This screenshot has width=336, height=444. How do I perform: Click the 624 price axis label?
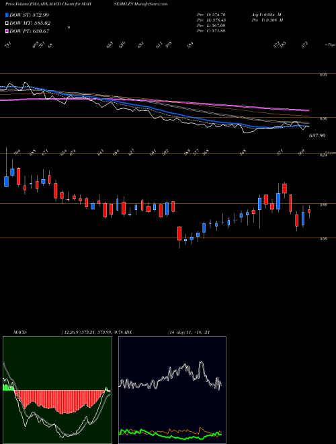click(x=323, y=155)
